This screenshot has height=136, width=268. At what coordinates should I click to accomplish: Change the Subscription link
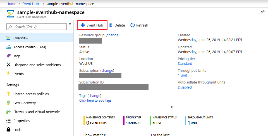coord(107,70)
